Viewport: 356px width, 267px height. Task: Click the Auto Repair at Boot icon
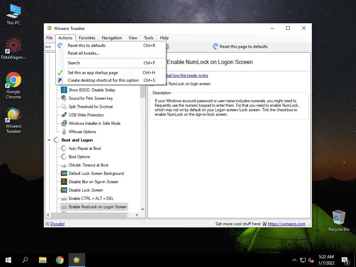tap(64, 148)
